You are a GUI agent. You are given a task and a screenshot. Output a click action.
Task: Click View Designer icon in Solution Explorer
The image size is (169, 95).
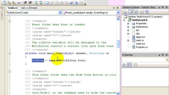click(147, 12)
